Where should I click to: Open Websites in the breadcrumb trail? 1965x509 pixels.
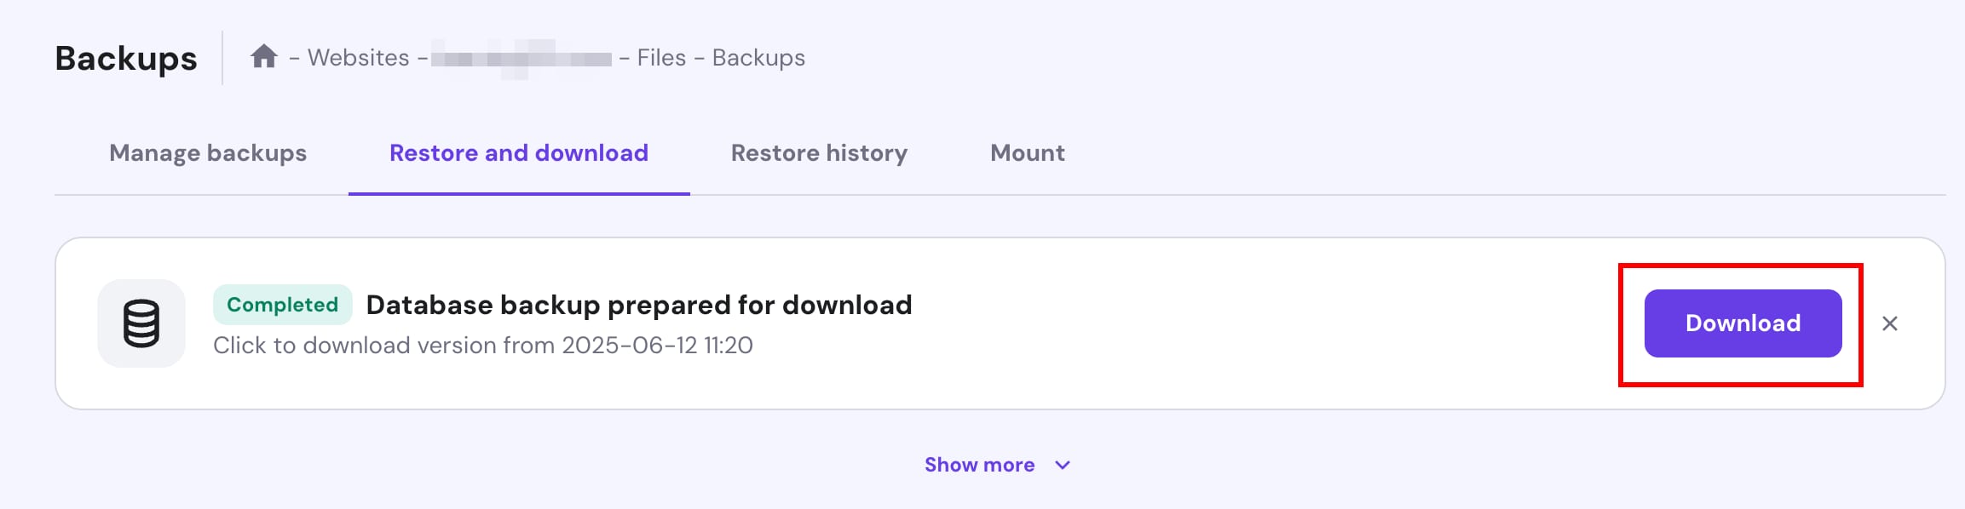[x=358, y=58]
